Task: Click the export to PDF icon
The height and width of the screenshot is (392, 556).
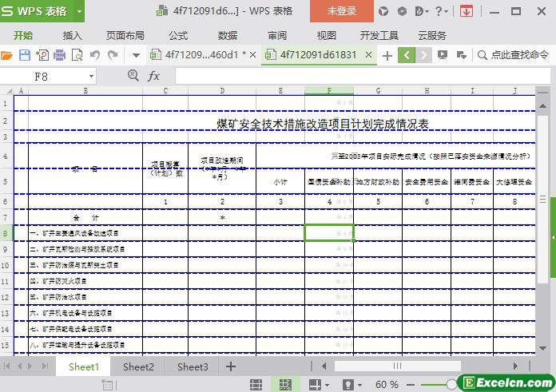Action: (42, 55)
